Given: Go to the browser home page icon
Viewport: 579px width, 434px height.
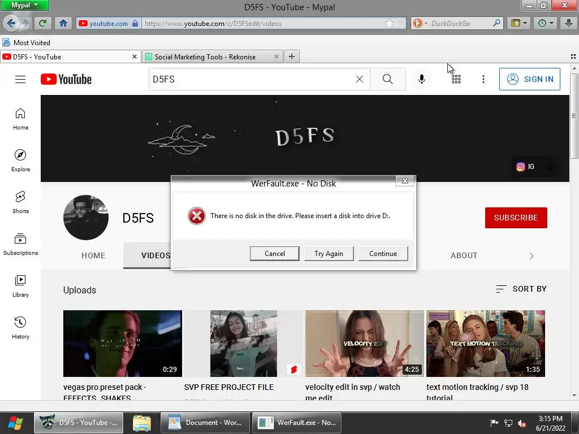Looking at the screenshot, I should [x=63, y=23].
